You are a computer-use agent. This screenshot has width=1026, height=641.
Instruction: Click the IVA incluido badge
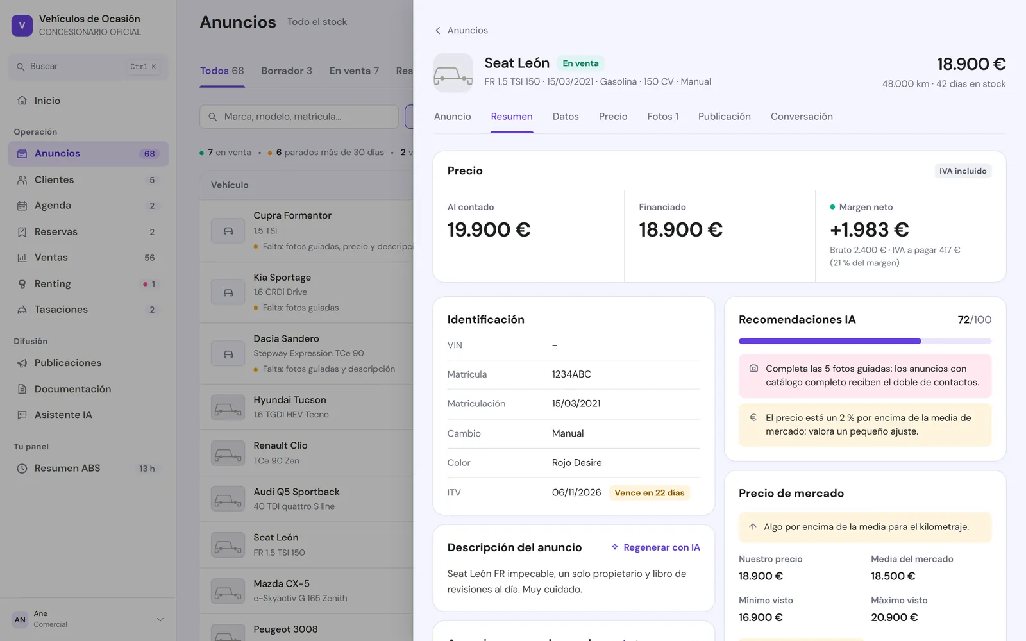coord(963,171)
